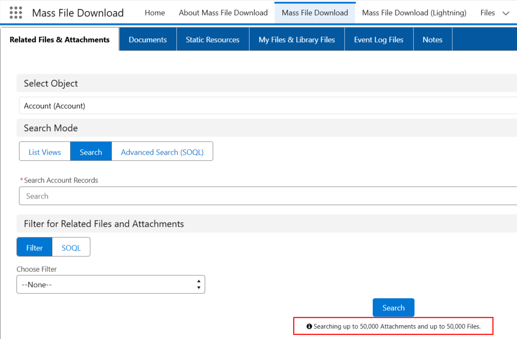Select the Mass File Download nav tab

pyautogui.click(x=315, y=13)
